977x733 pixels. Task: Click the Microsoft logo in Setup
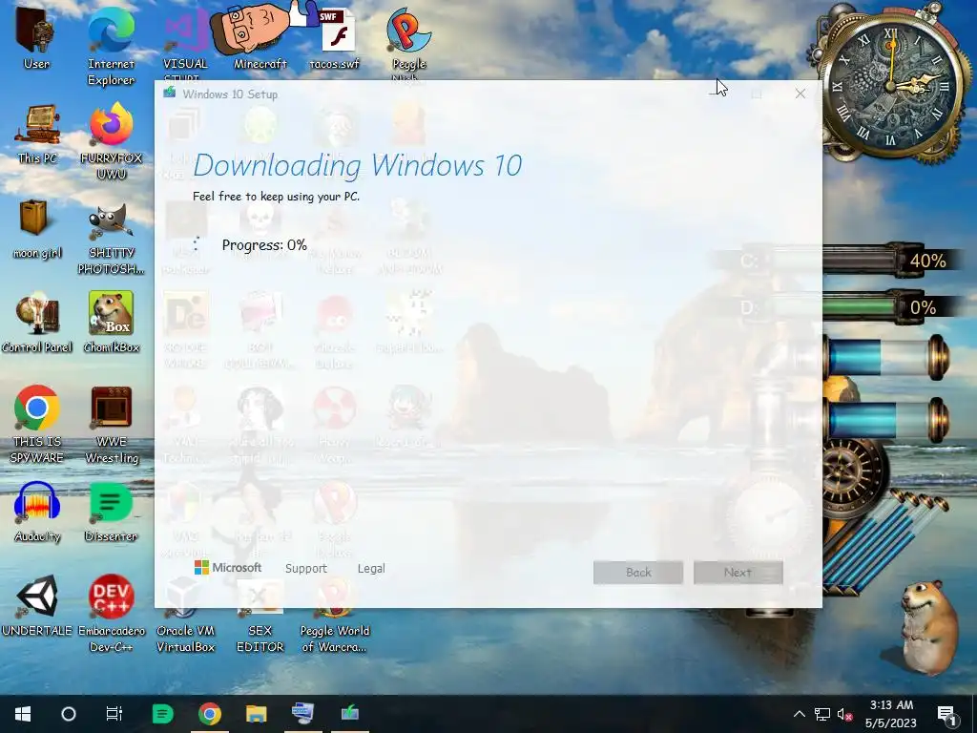click(228, 567)
